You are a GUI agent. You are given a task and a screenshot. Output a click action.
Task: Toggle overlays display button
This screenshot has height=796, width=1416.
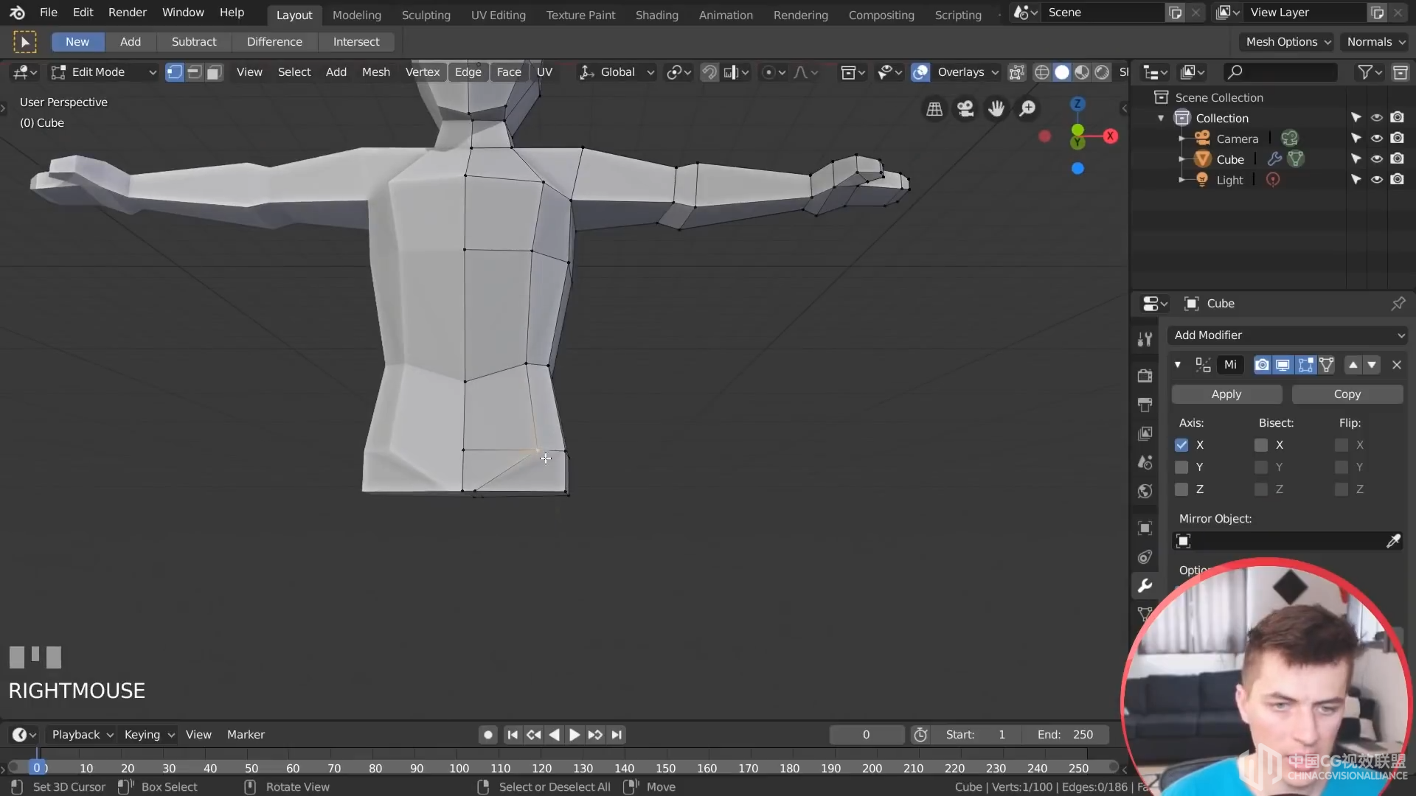tap(920, 72)
